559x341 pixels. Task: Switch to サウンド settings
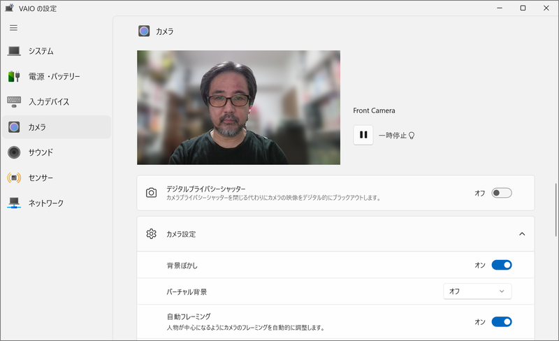pos(57,152)
